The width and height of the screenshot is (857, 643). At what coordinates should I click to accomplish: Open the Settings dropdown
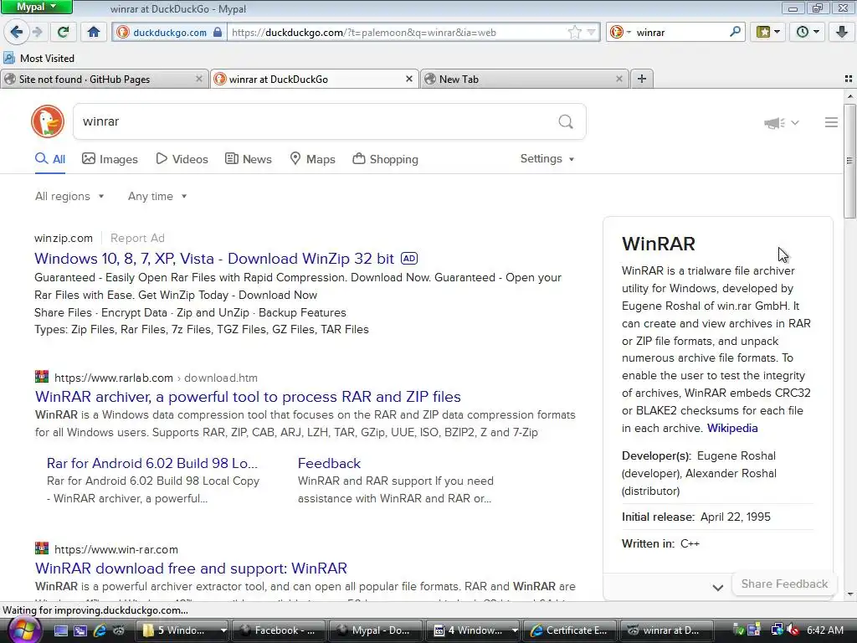[x=547, y=158]
